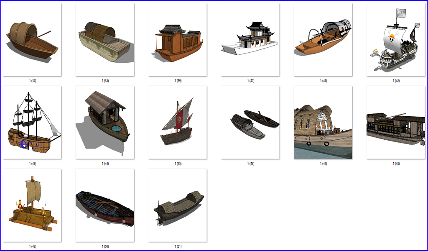Choose the dark sampan with gray canopy
Image resolution: width=428 pixels, height=251 pixels.
[178, 205]
